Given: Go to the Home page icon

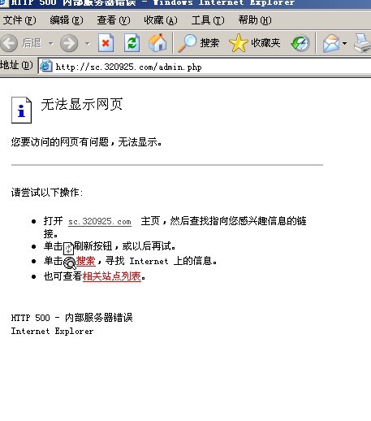Looking at the screenshot, I should coord(157,42).
